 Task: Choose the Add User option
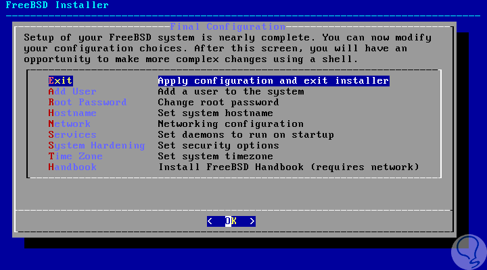click(x=72, y=91)
